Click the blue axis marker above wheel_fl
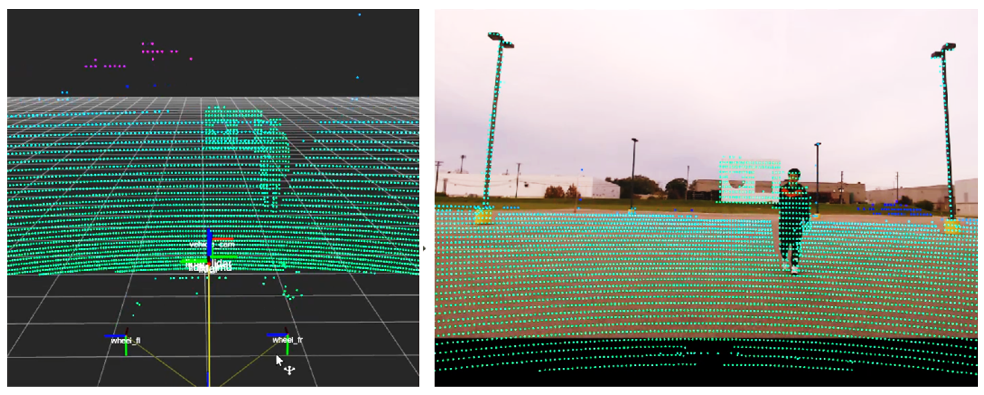This screenshot has width=984, height=395. (115, 336)
